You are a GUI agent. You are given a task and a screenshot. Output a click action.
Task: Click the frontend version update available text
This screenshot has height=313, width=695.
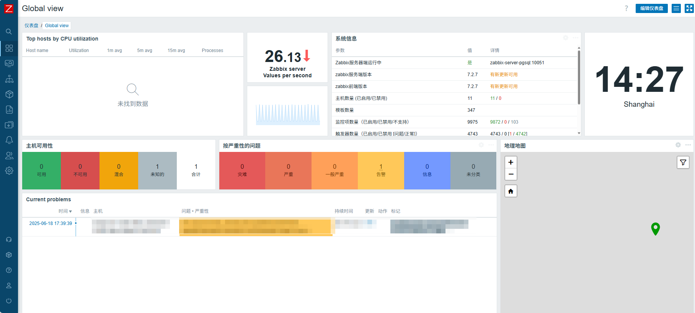click(504, 86)
